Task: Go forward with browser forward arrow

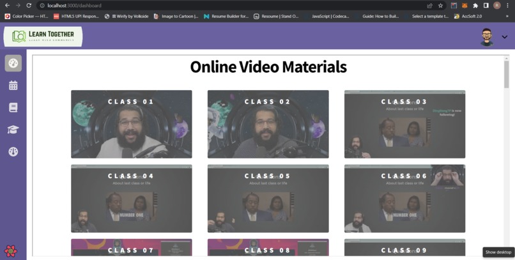Action: [18, 5]
